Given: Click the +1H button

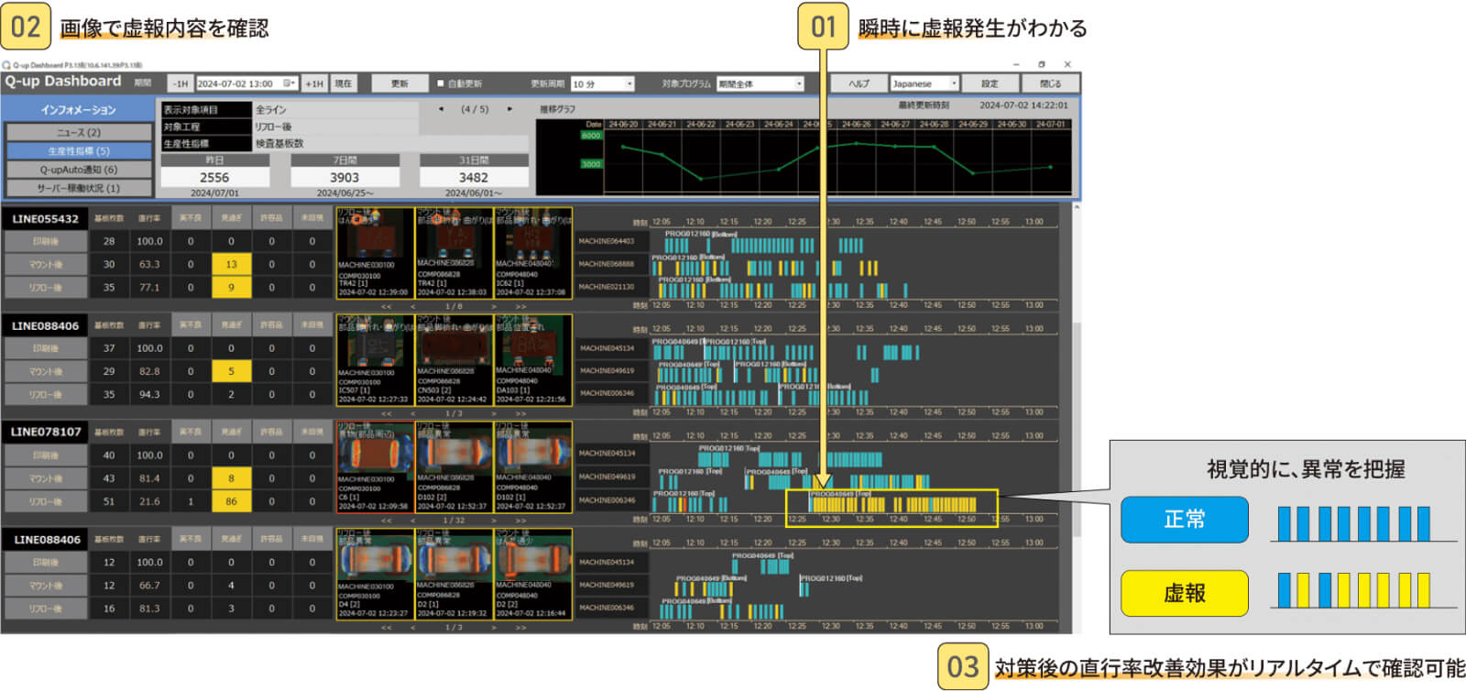Looking at the screenshot, I should [314, 83].
